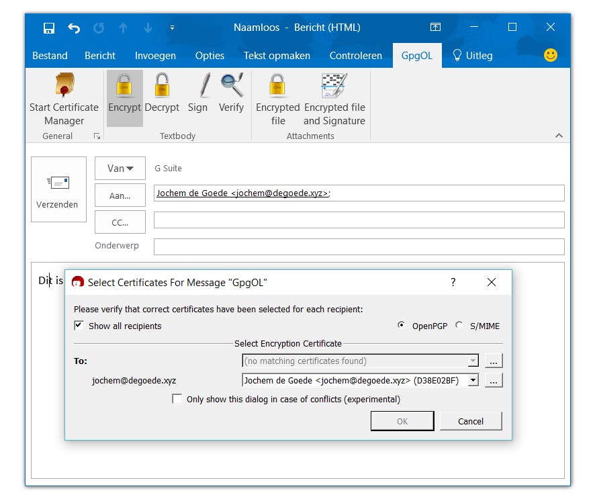595x501 pixels.
Task: Click the Kleopatra dialog title icon
Action: point(78,281)
